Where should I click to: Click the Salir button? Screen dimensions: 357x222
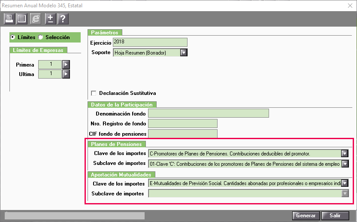[x=335, y=216]
